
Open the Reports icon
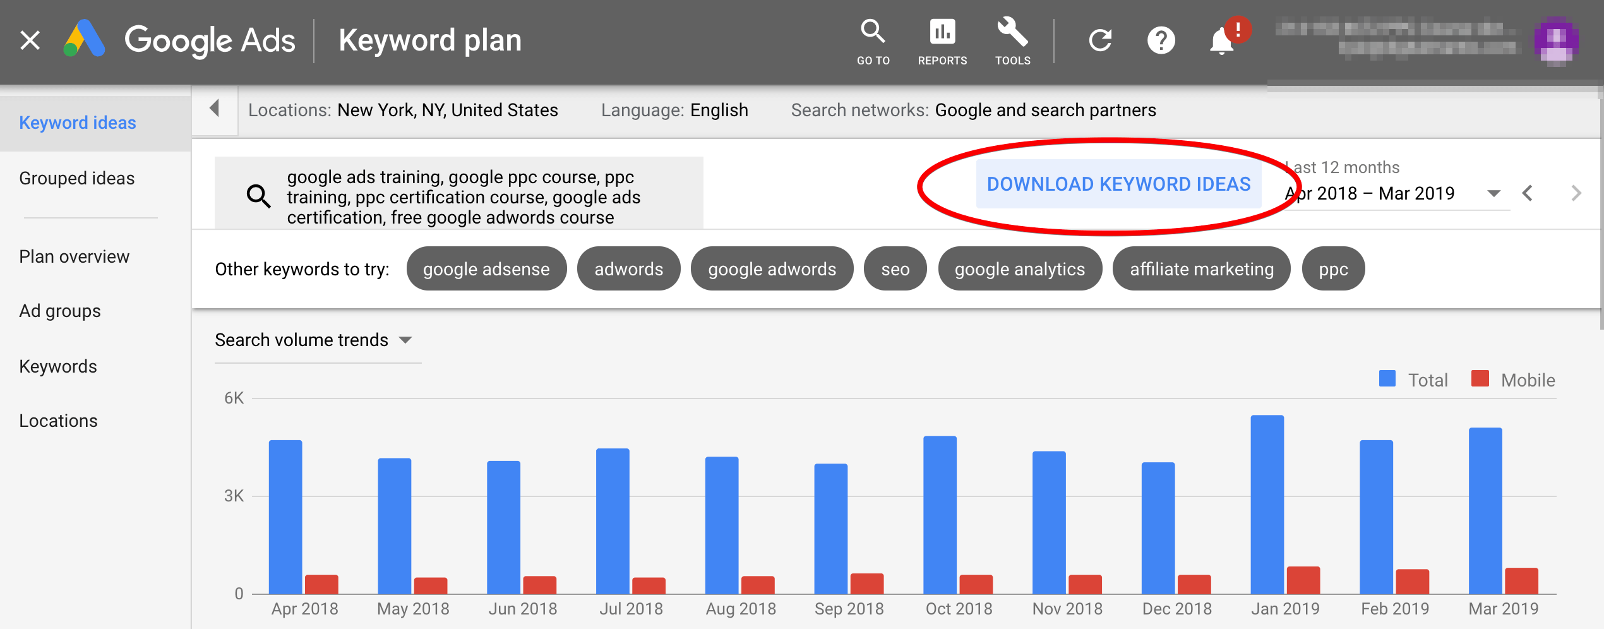(942, 42)
